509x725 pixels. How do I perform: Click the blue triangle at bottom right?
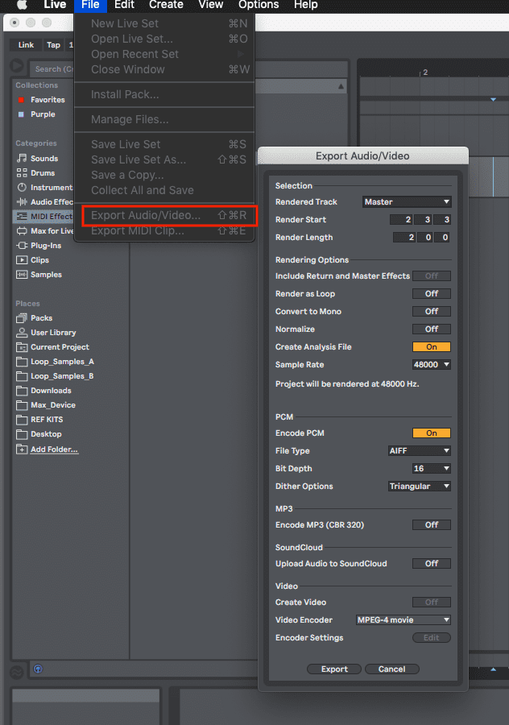(493, 669)
